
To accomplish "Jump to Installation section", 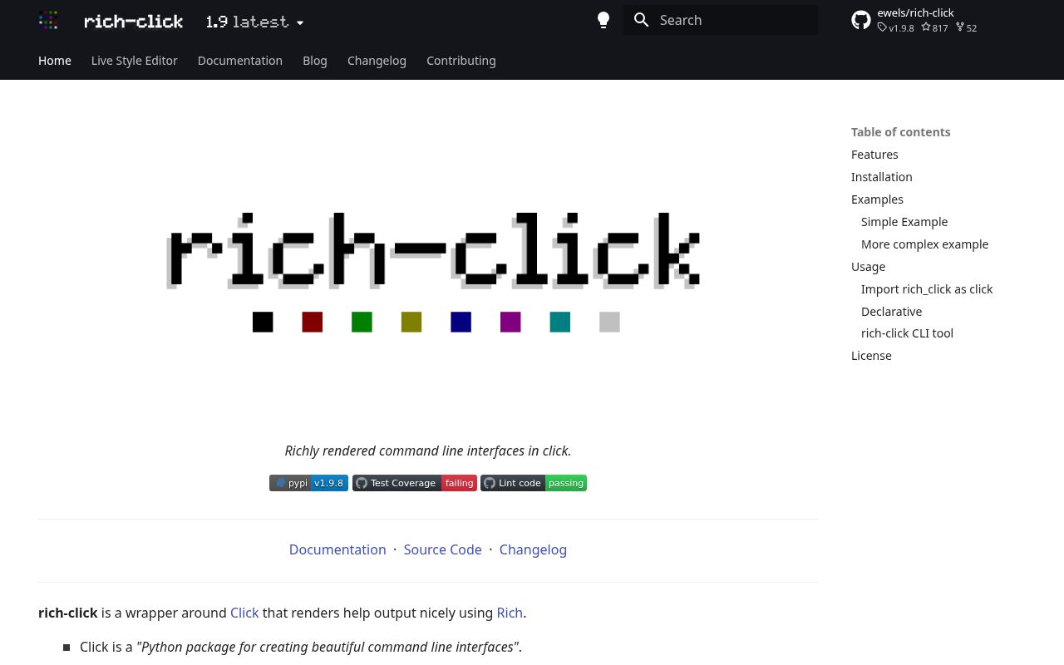I will [x=882, y=177].
